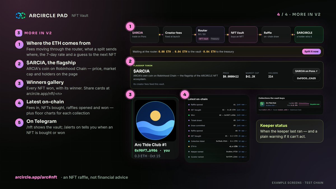This screenshot has height=189, width=336.
Task: Click the Where the ETH comes from heading
Action: [58, 43]
